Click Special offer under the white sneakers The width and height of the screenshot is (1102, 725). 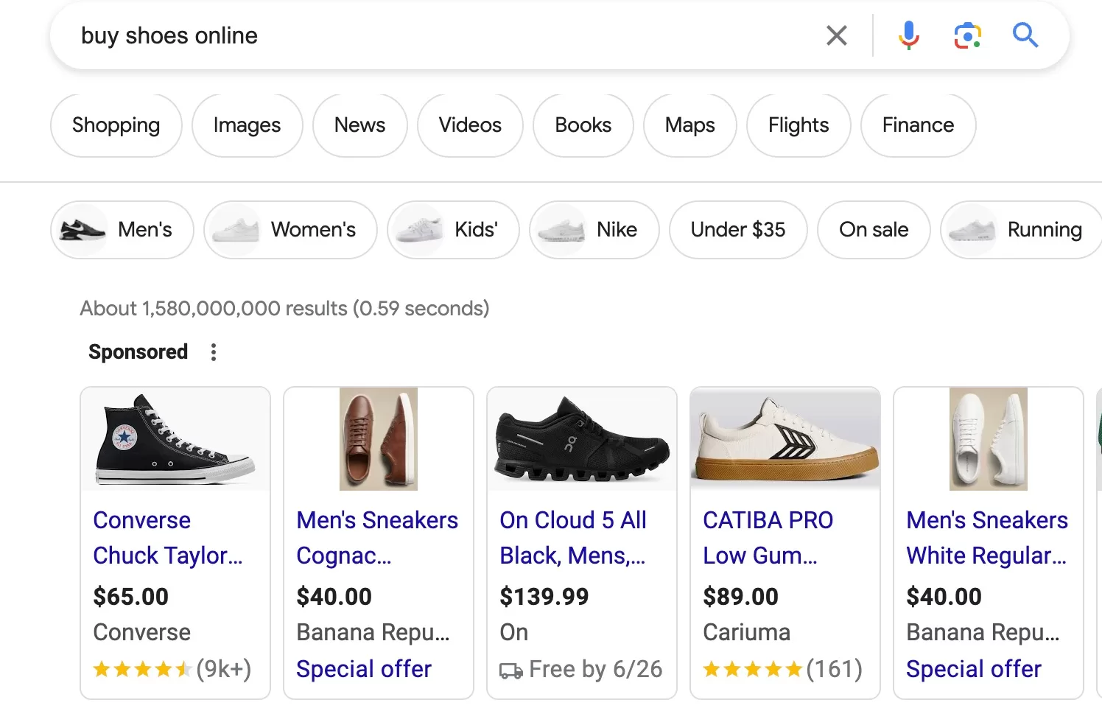pyautogui.click(x=974, y=669)
